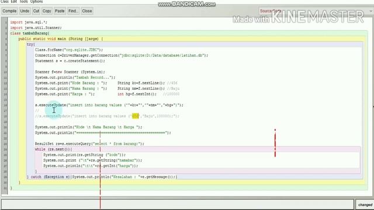Click the Paste button

(x=60, y=11)
